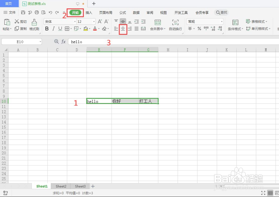Switch to Sheet2 tab

pyautogui.click(x=61, y=186)
